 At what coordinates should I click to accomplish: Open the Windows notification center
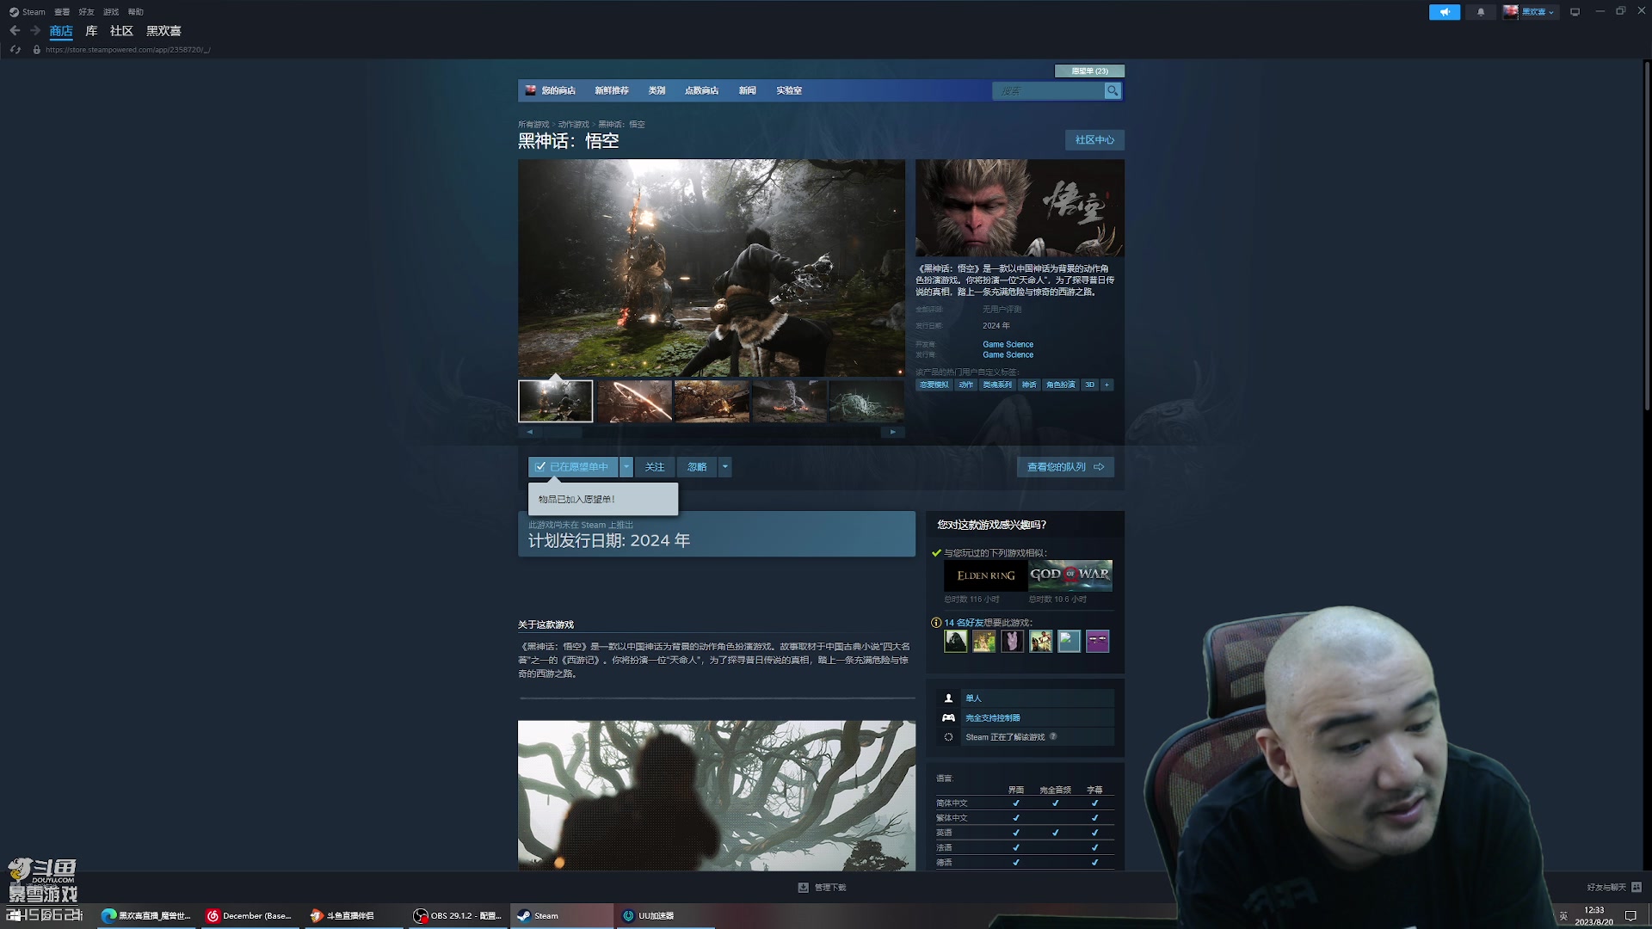click(x=1630, y=916)
